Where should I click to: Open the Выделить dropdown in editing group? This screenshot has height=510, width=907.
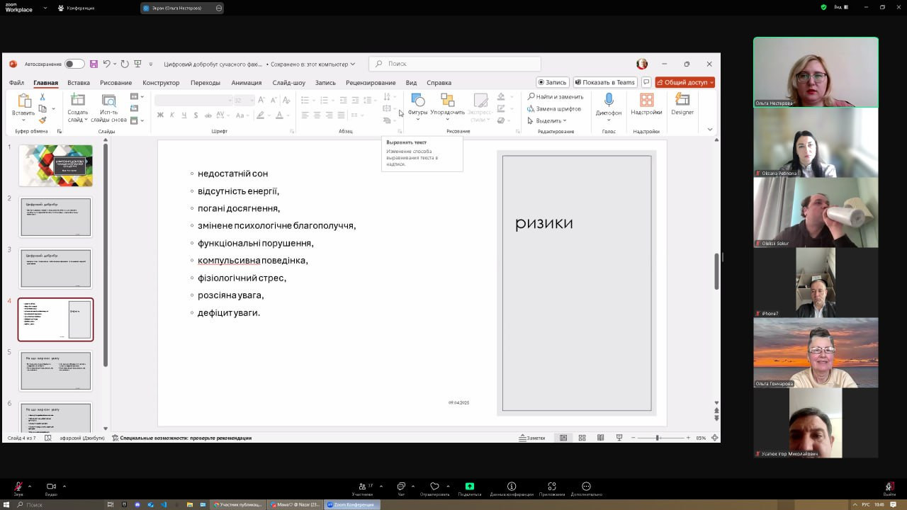(551, 120)
